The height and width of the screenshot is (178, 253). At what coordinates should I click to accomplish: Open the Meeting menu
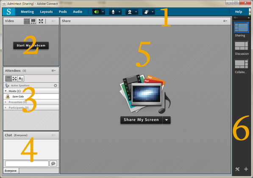pos(27,11)
